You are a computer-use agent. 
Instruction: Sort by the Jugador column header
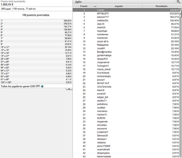coord(119,6)
